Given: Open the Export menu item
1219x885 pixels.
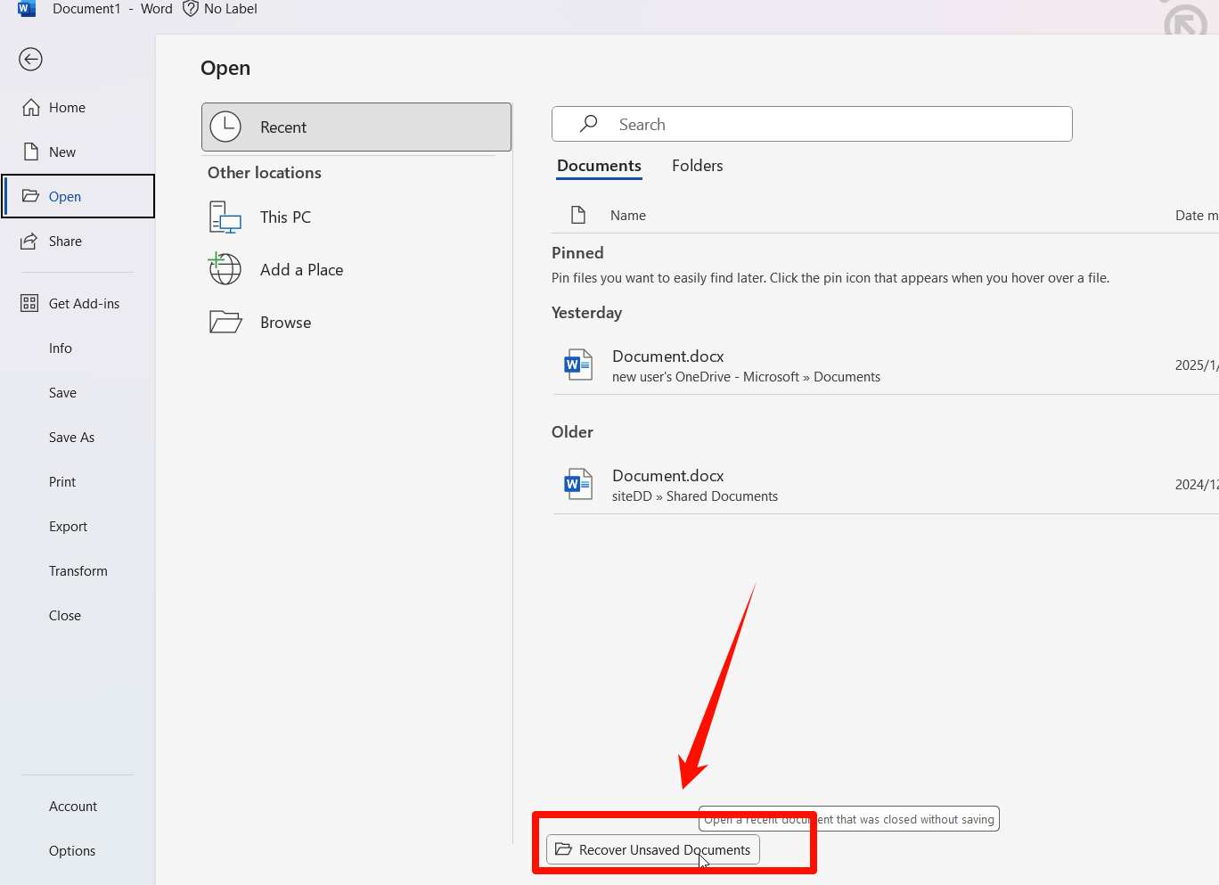Looking at the screenshot, I should tap(68, 527).
